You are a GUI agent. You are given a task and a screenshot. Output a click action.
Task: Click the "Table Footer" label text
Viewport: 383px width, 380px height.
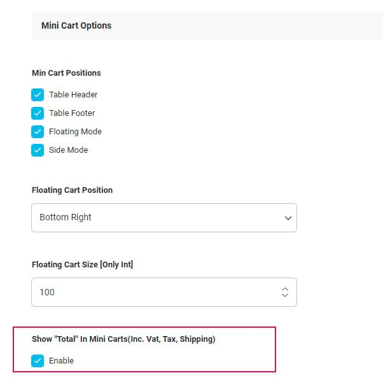[72, 113]
